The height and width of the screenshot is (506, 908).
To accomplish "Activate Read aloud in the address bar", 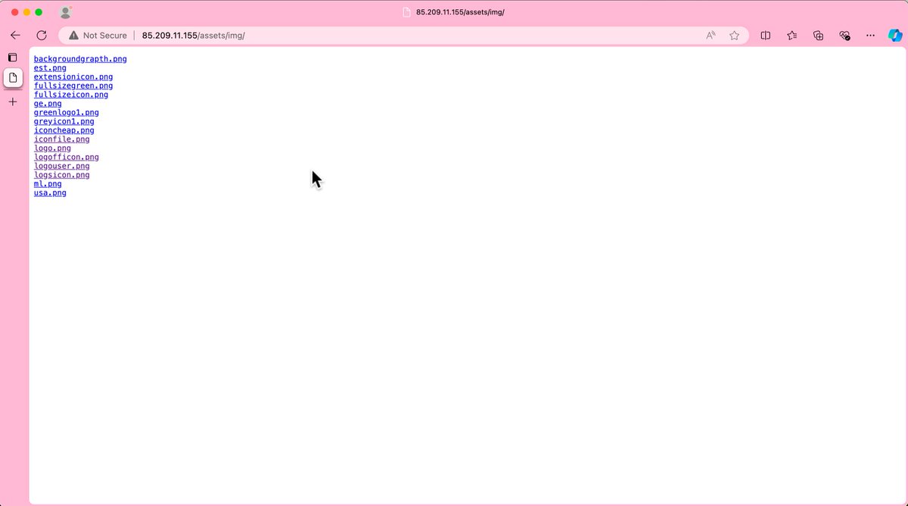I will tap(711, 36).
